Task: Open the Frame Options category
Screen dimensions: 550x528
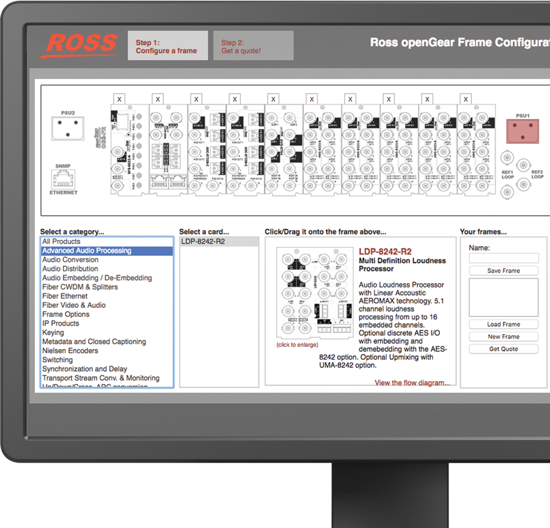Action: coord(107,314)
